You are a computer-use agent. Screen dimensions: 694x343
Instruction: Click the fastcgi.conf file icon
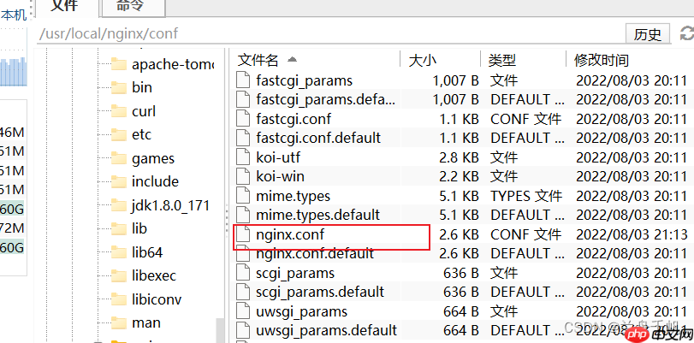(x=243, y=119)
